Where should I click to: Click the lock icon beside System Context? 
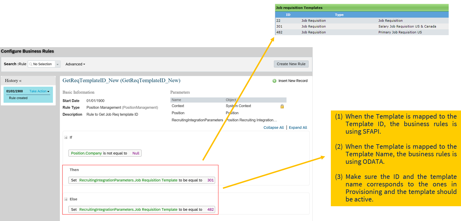(x=282, y=106)
